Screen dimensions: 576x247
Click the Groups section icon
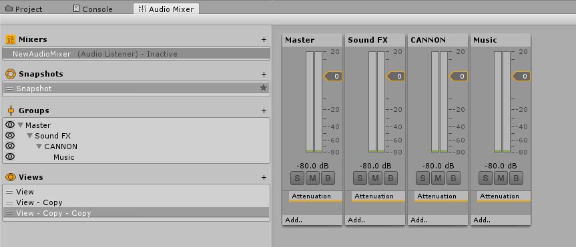coord(11,111)
